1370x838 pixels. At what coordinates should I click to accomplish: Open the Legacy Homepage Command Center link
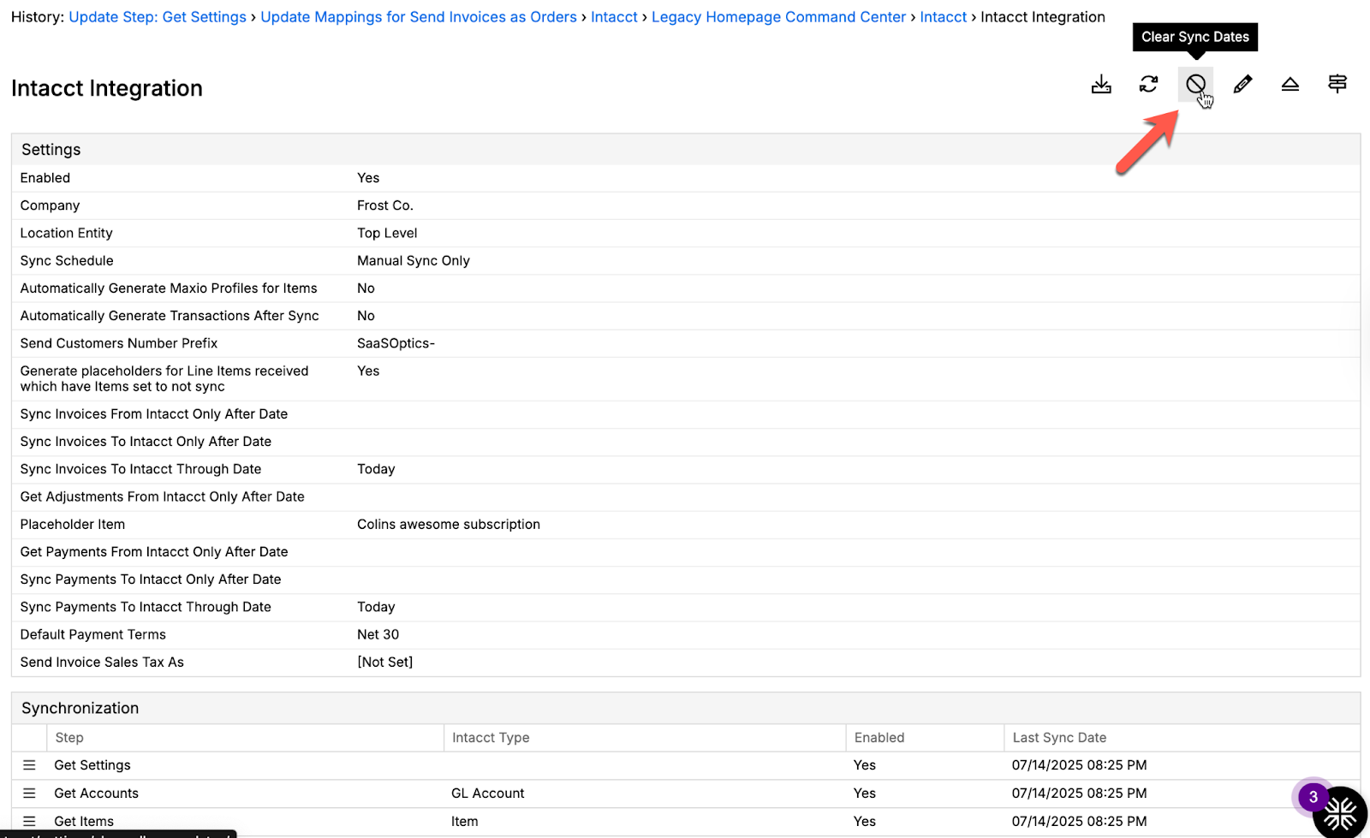point(778,17)
